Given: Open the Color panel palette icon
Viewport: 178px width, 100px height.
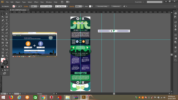Looking at the screenshot, I should 175,13.
